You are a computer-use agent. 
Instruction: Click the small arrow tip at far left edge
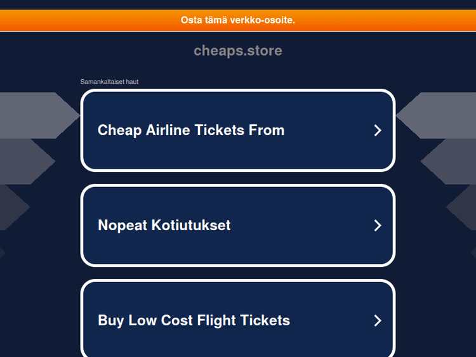[x=2, y=252]
